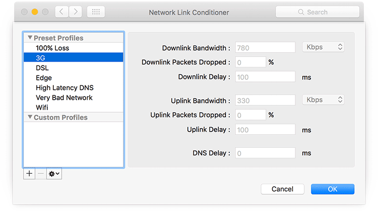Select the DSL preset profile
The height and width of the screenshot is (211, 378).
(x=42, y=68)
